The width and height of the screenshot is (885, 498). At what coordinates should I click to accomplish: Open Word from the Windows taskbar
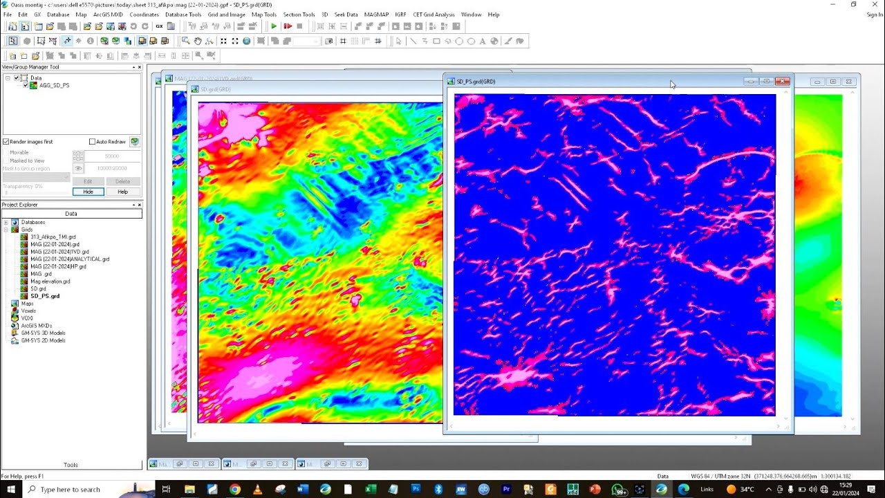(302, 489)
